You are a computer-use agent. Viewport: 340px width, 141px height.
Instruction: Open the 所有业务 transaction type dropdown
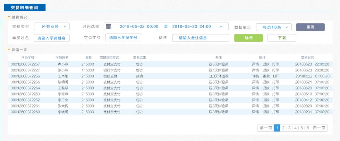point(52,26)
